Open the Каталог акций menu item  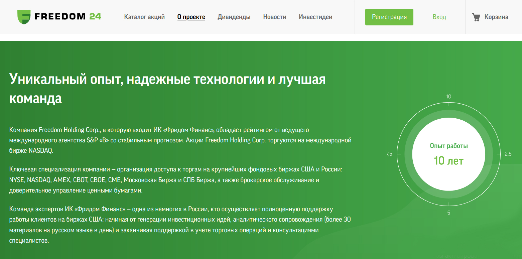tap(144, 17)
